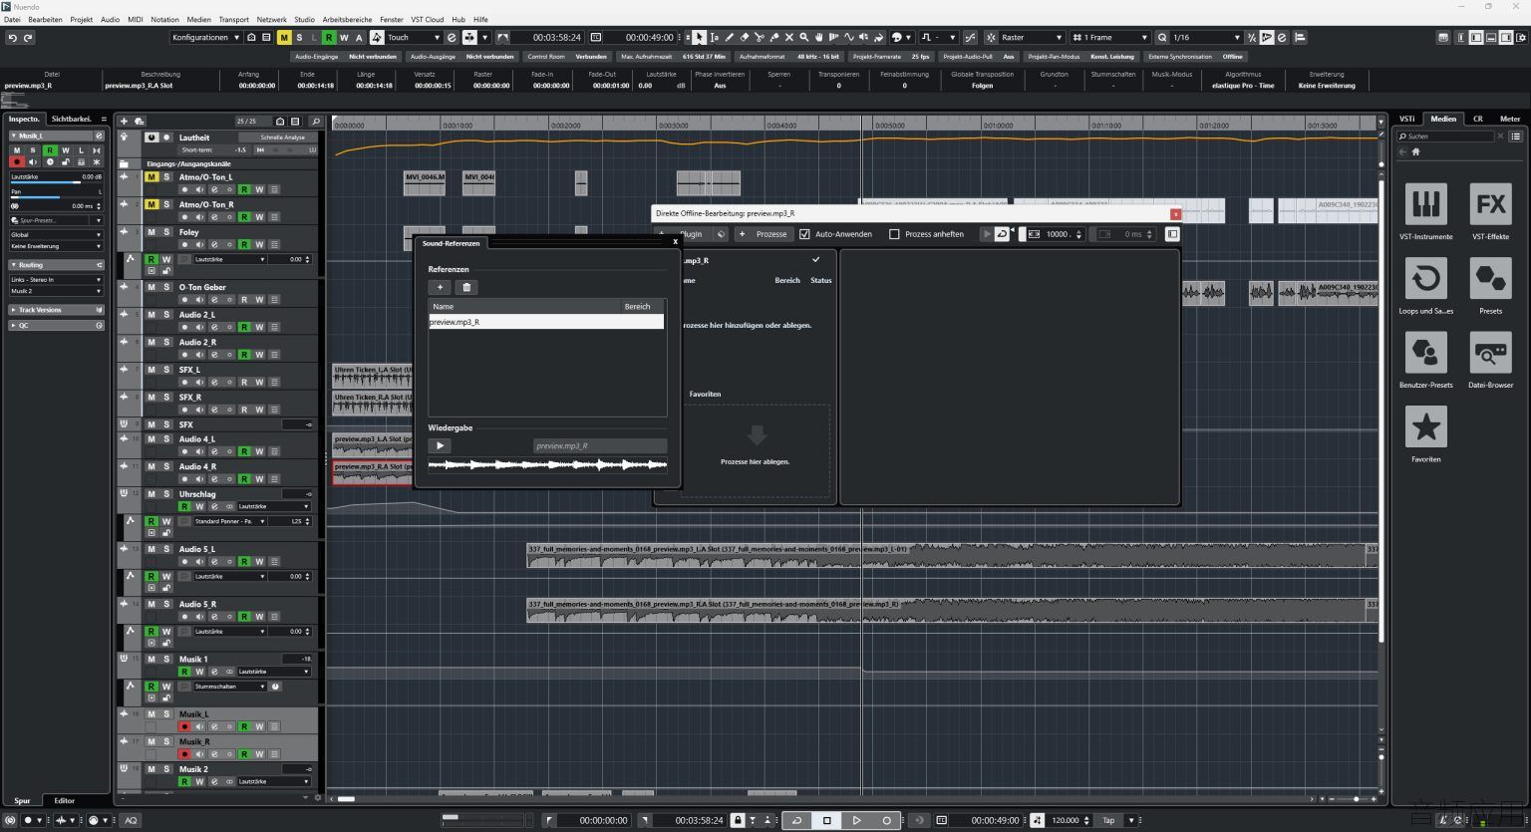The width and height of the screenshot is (1531, 832).
Task: Switch to the Sichtbarkeit tab
Action: [72, 119]
